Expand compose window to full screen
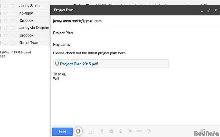Screen dimensions: 220x137 (209, 10)
